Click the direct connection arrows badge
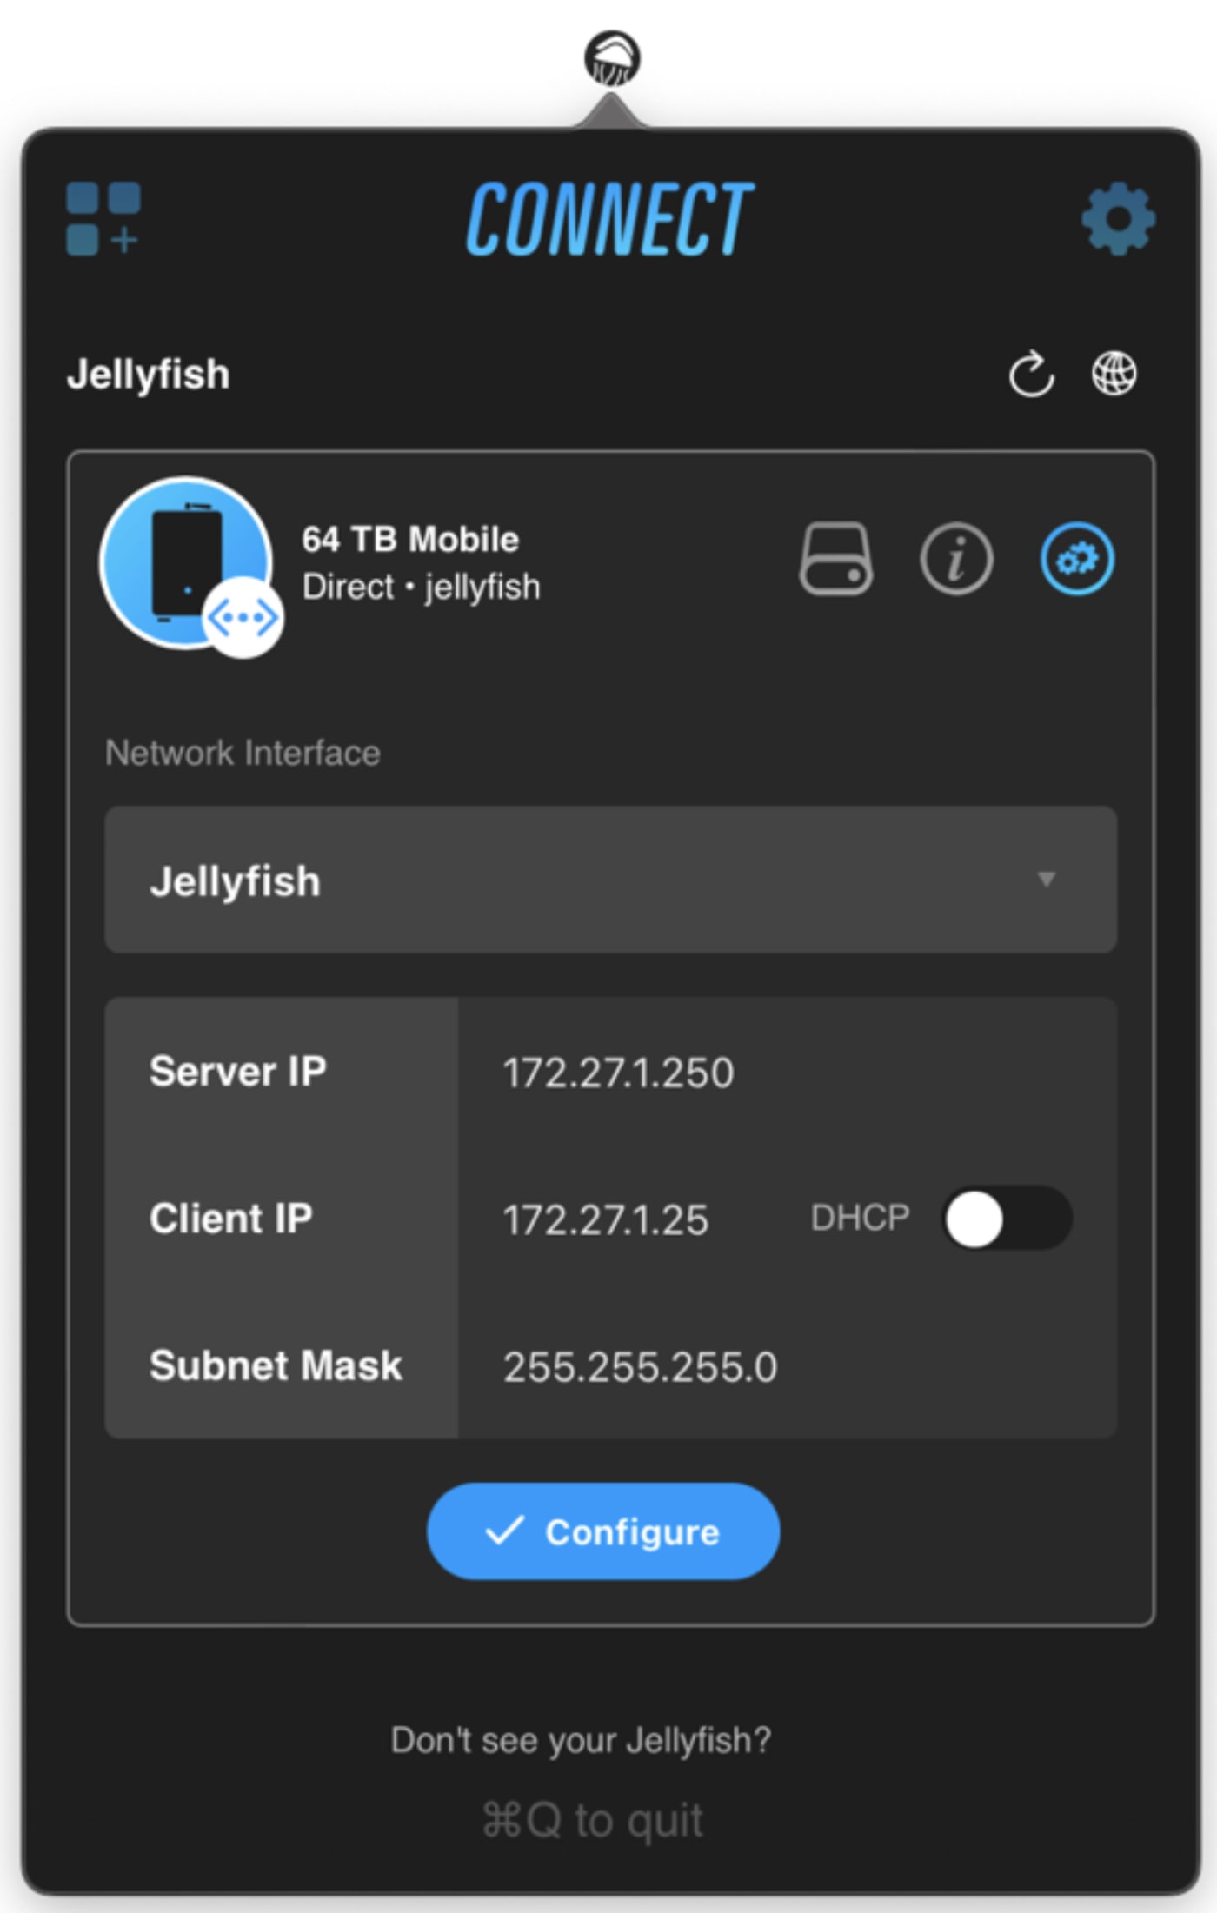 (x=243, y=618)
